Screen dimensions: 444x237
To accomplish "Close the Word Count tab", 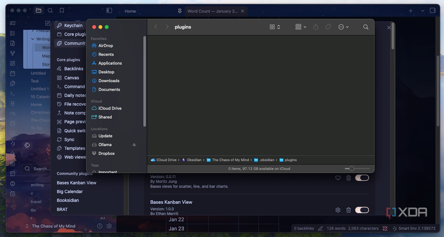I will (242, 11).
